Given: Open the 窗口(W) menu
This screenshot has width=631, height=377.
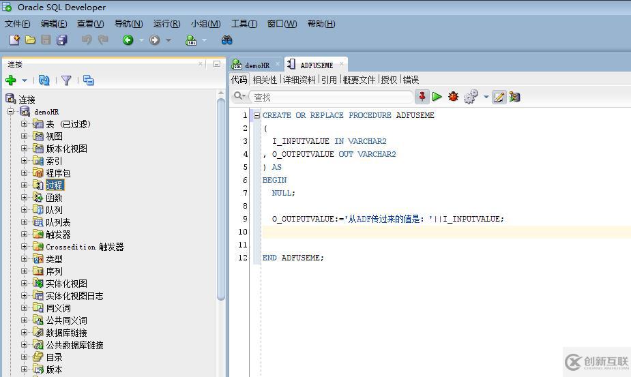Looking at the screenshot, I should [282, 24].
